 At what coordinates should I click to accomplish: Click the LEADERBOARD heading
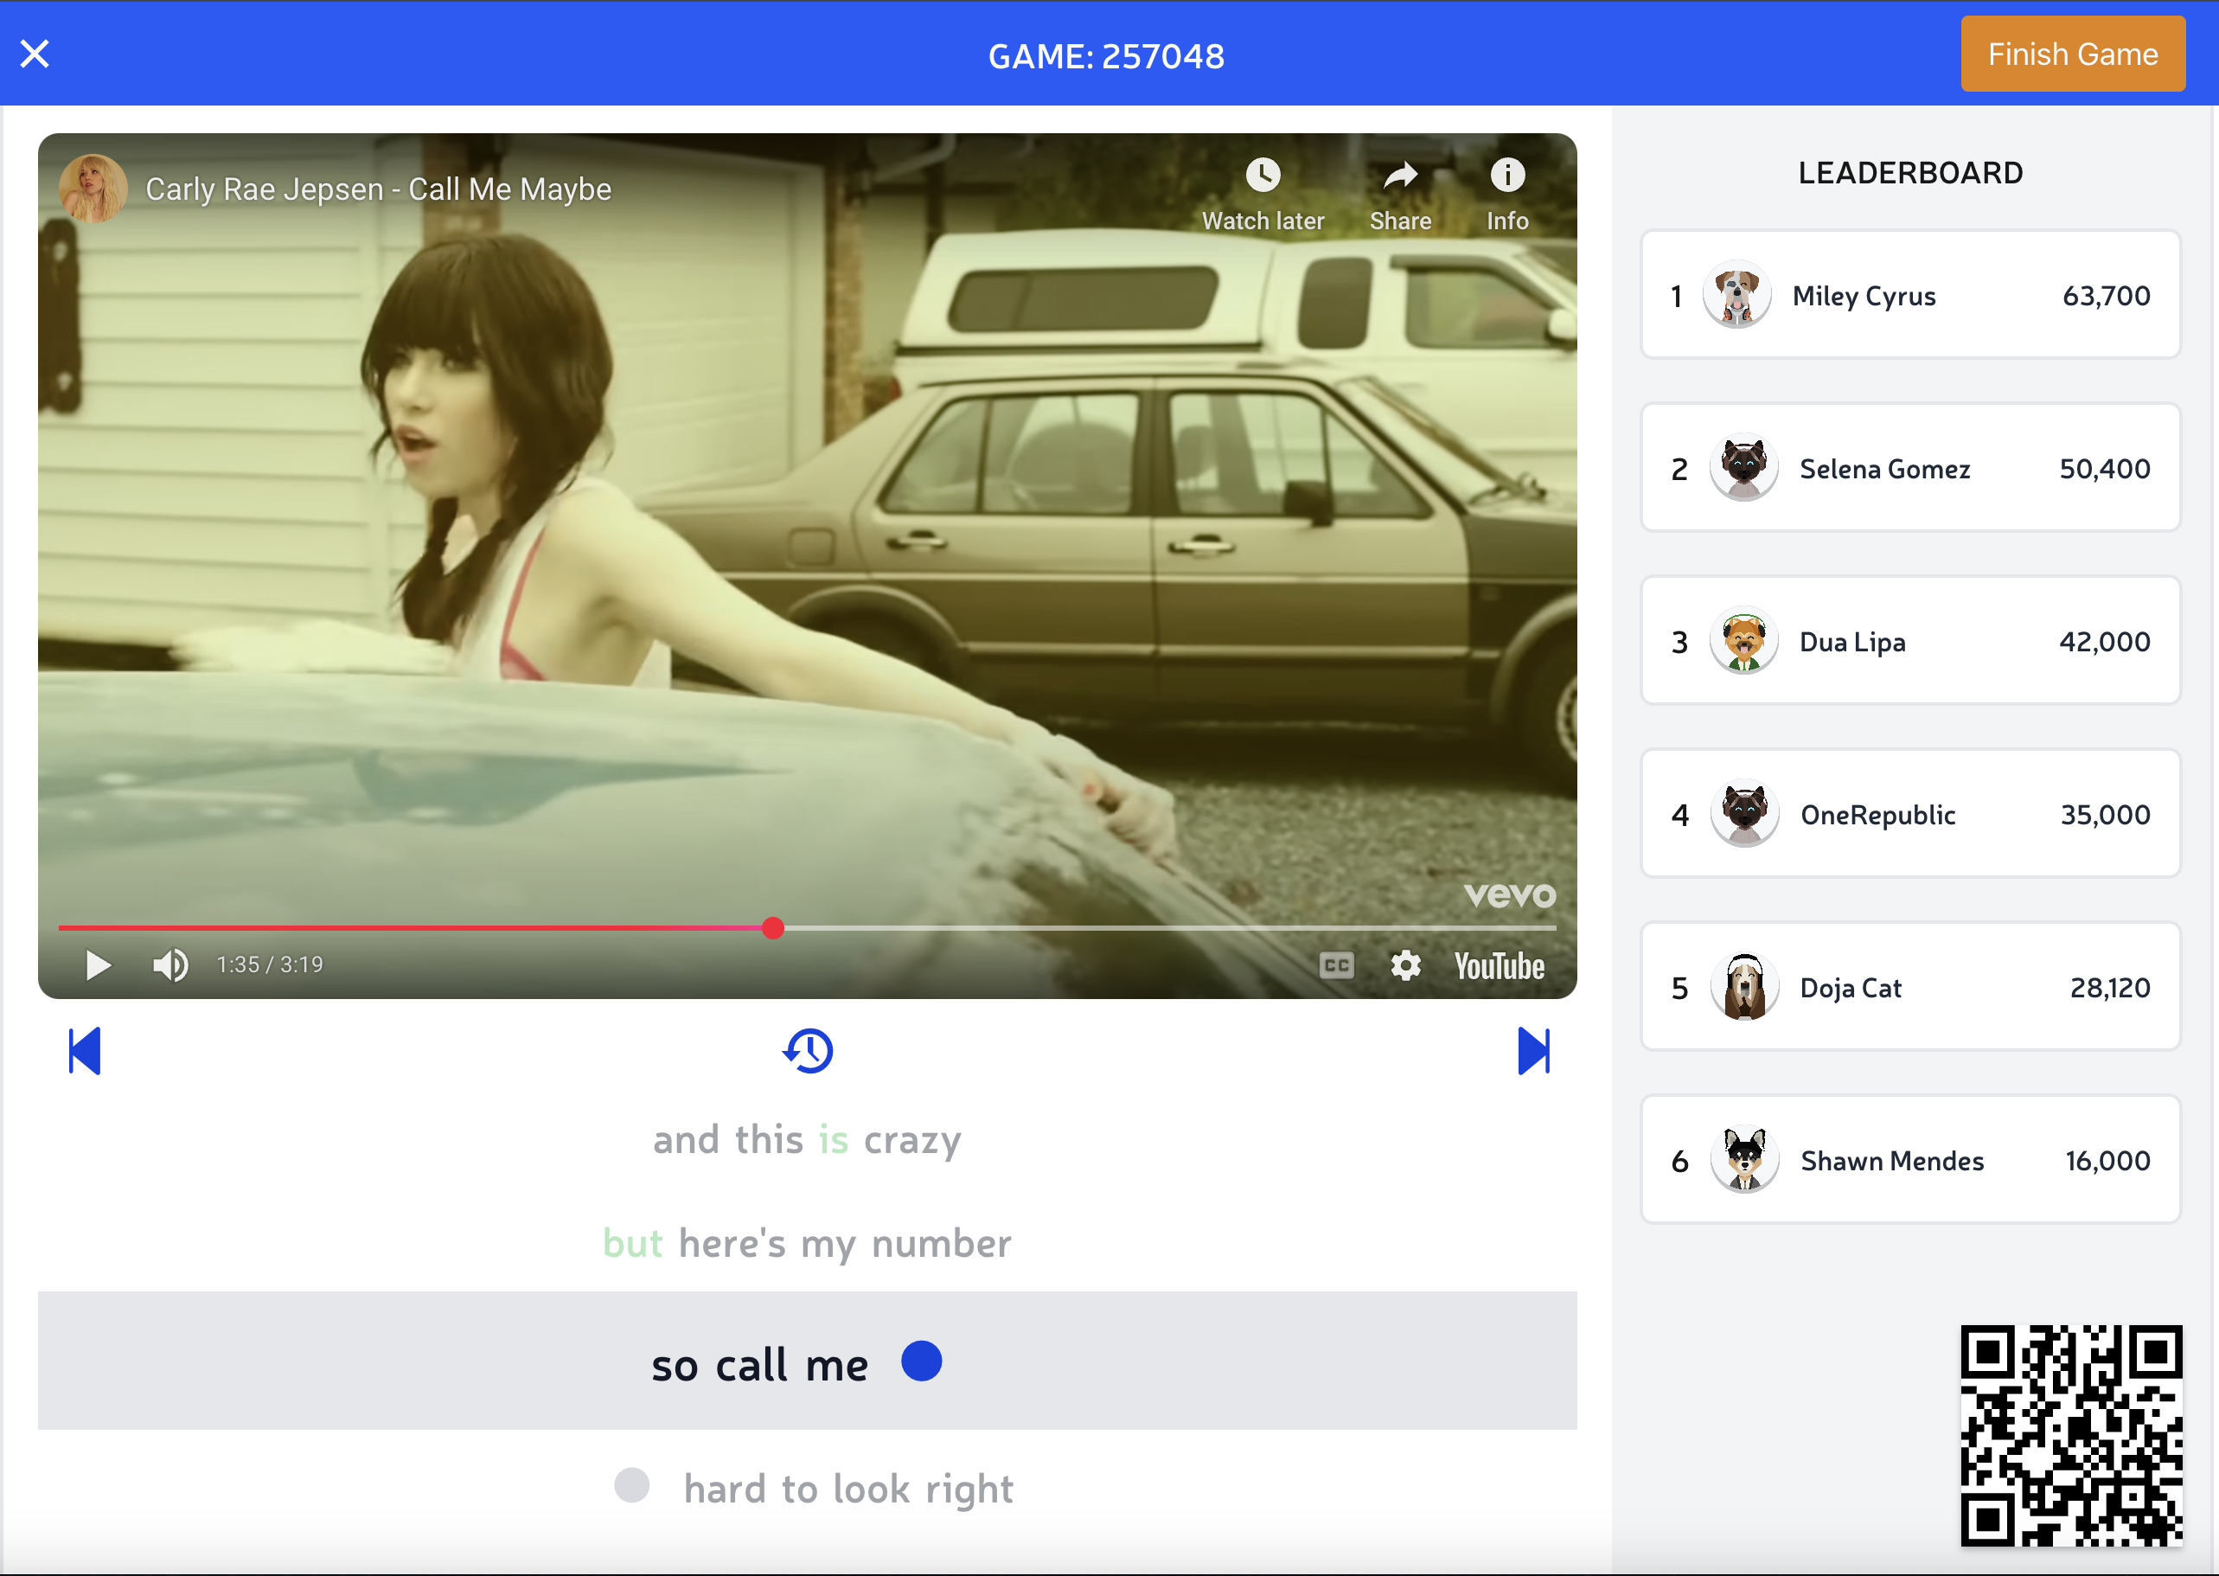click(x=1910, y=173)
